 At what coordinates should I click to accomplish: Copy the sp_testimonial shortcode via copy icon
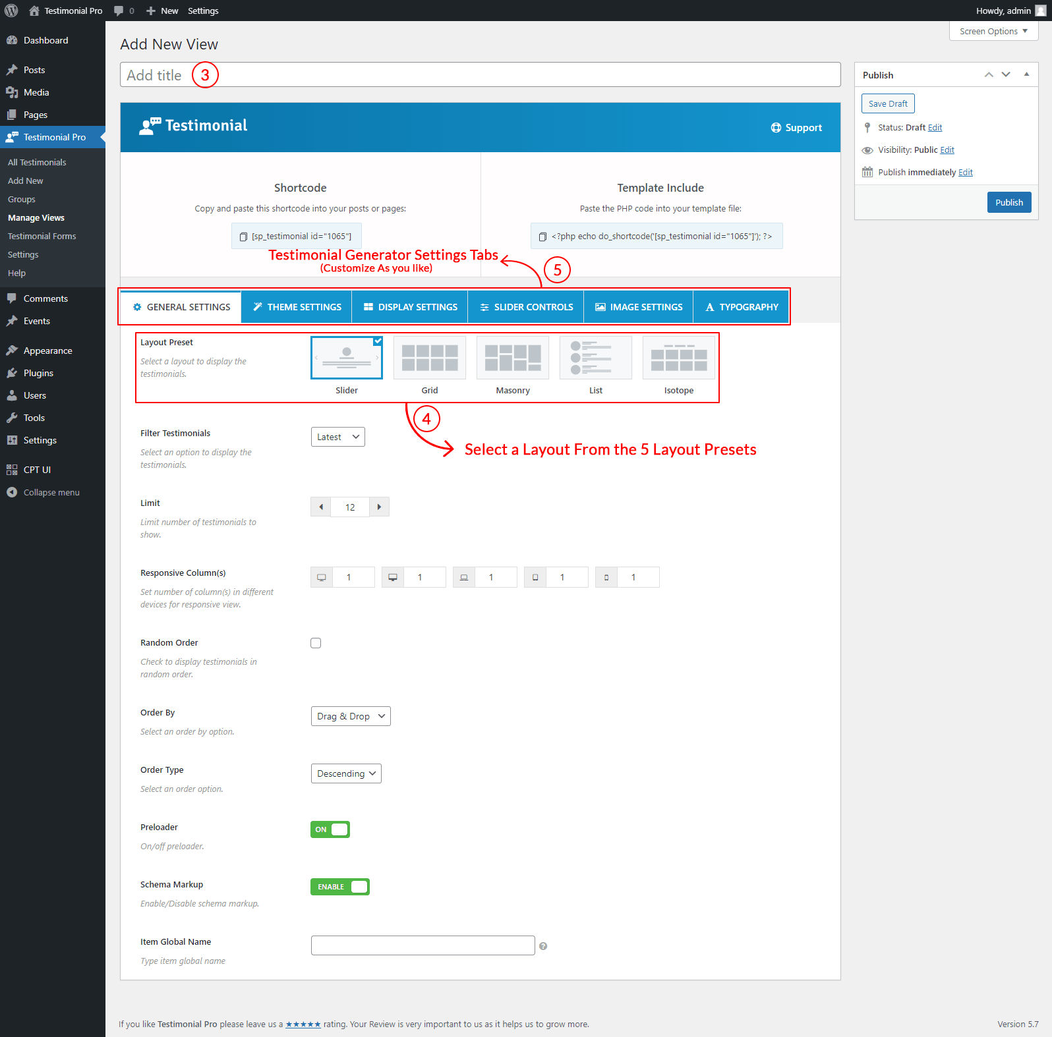[243, 237]
